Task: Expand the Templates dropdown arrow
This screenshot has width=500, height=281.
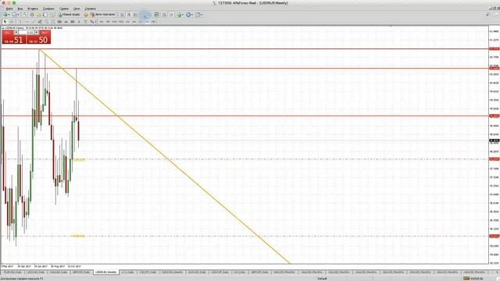Action: (x=202, y=15)
